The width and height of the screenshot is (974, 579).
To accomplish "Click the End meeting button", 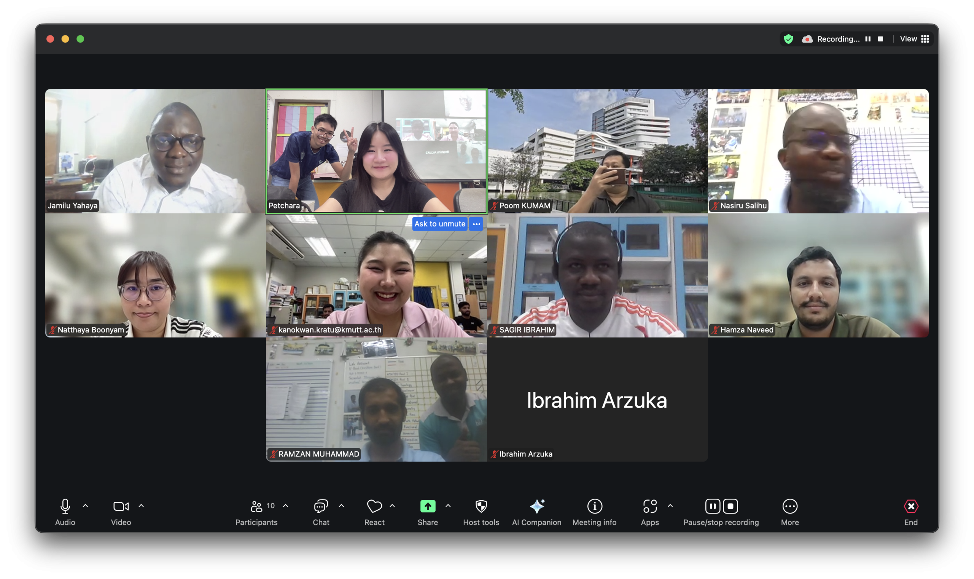I will pos(910,506).
